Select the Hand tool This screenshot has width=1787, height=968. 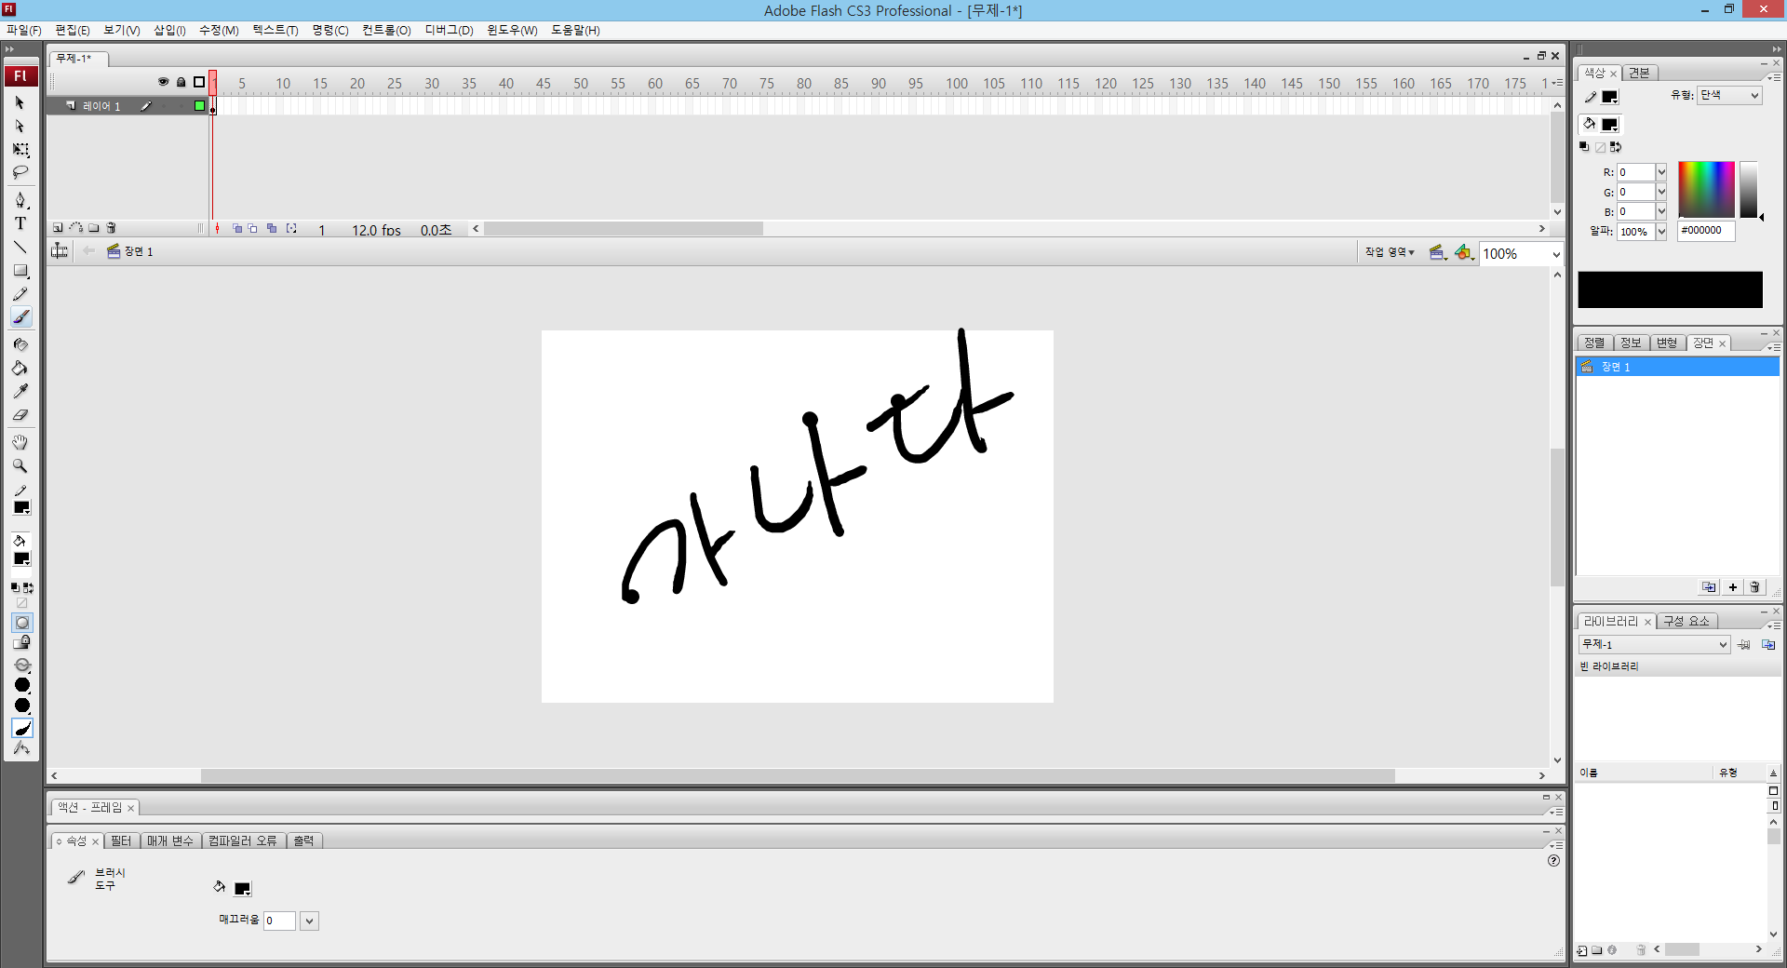pyautogui.click(x=20, y=442)
